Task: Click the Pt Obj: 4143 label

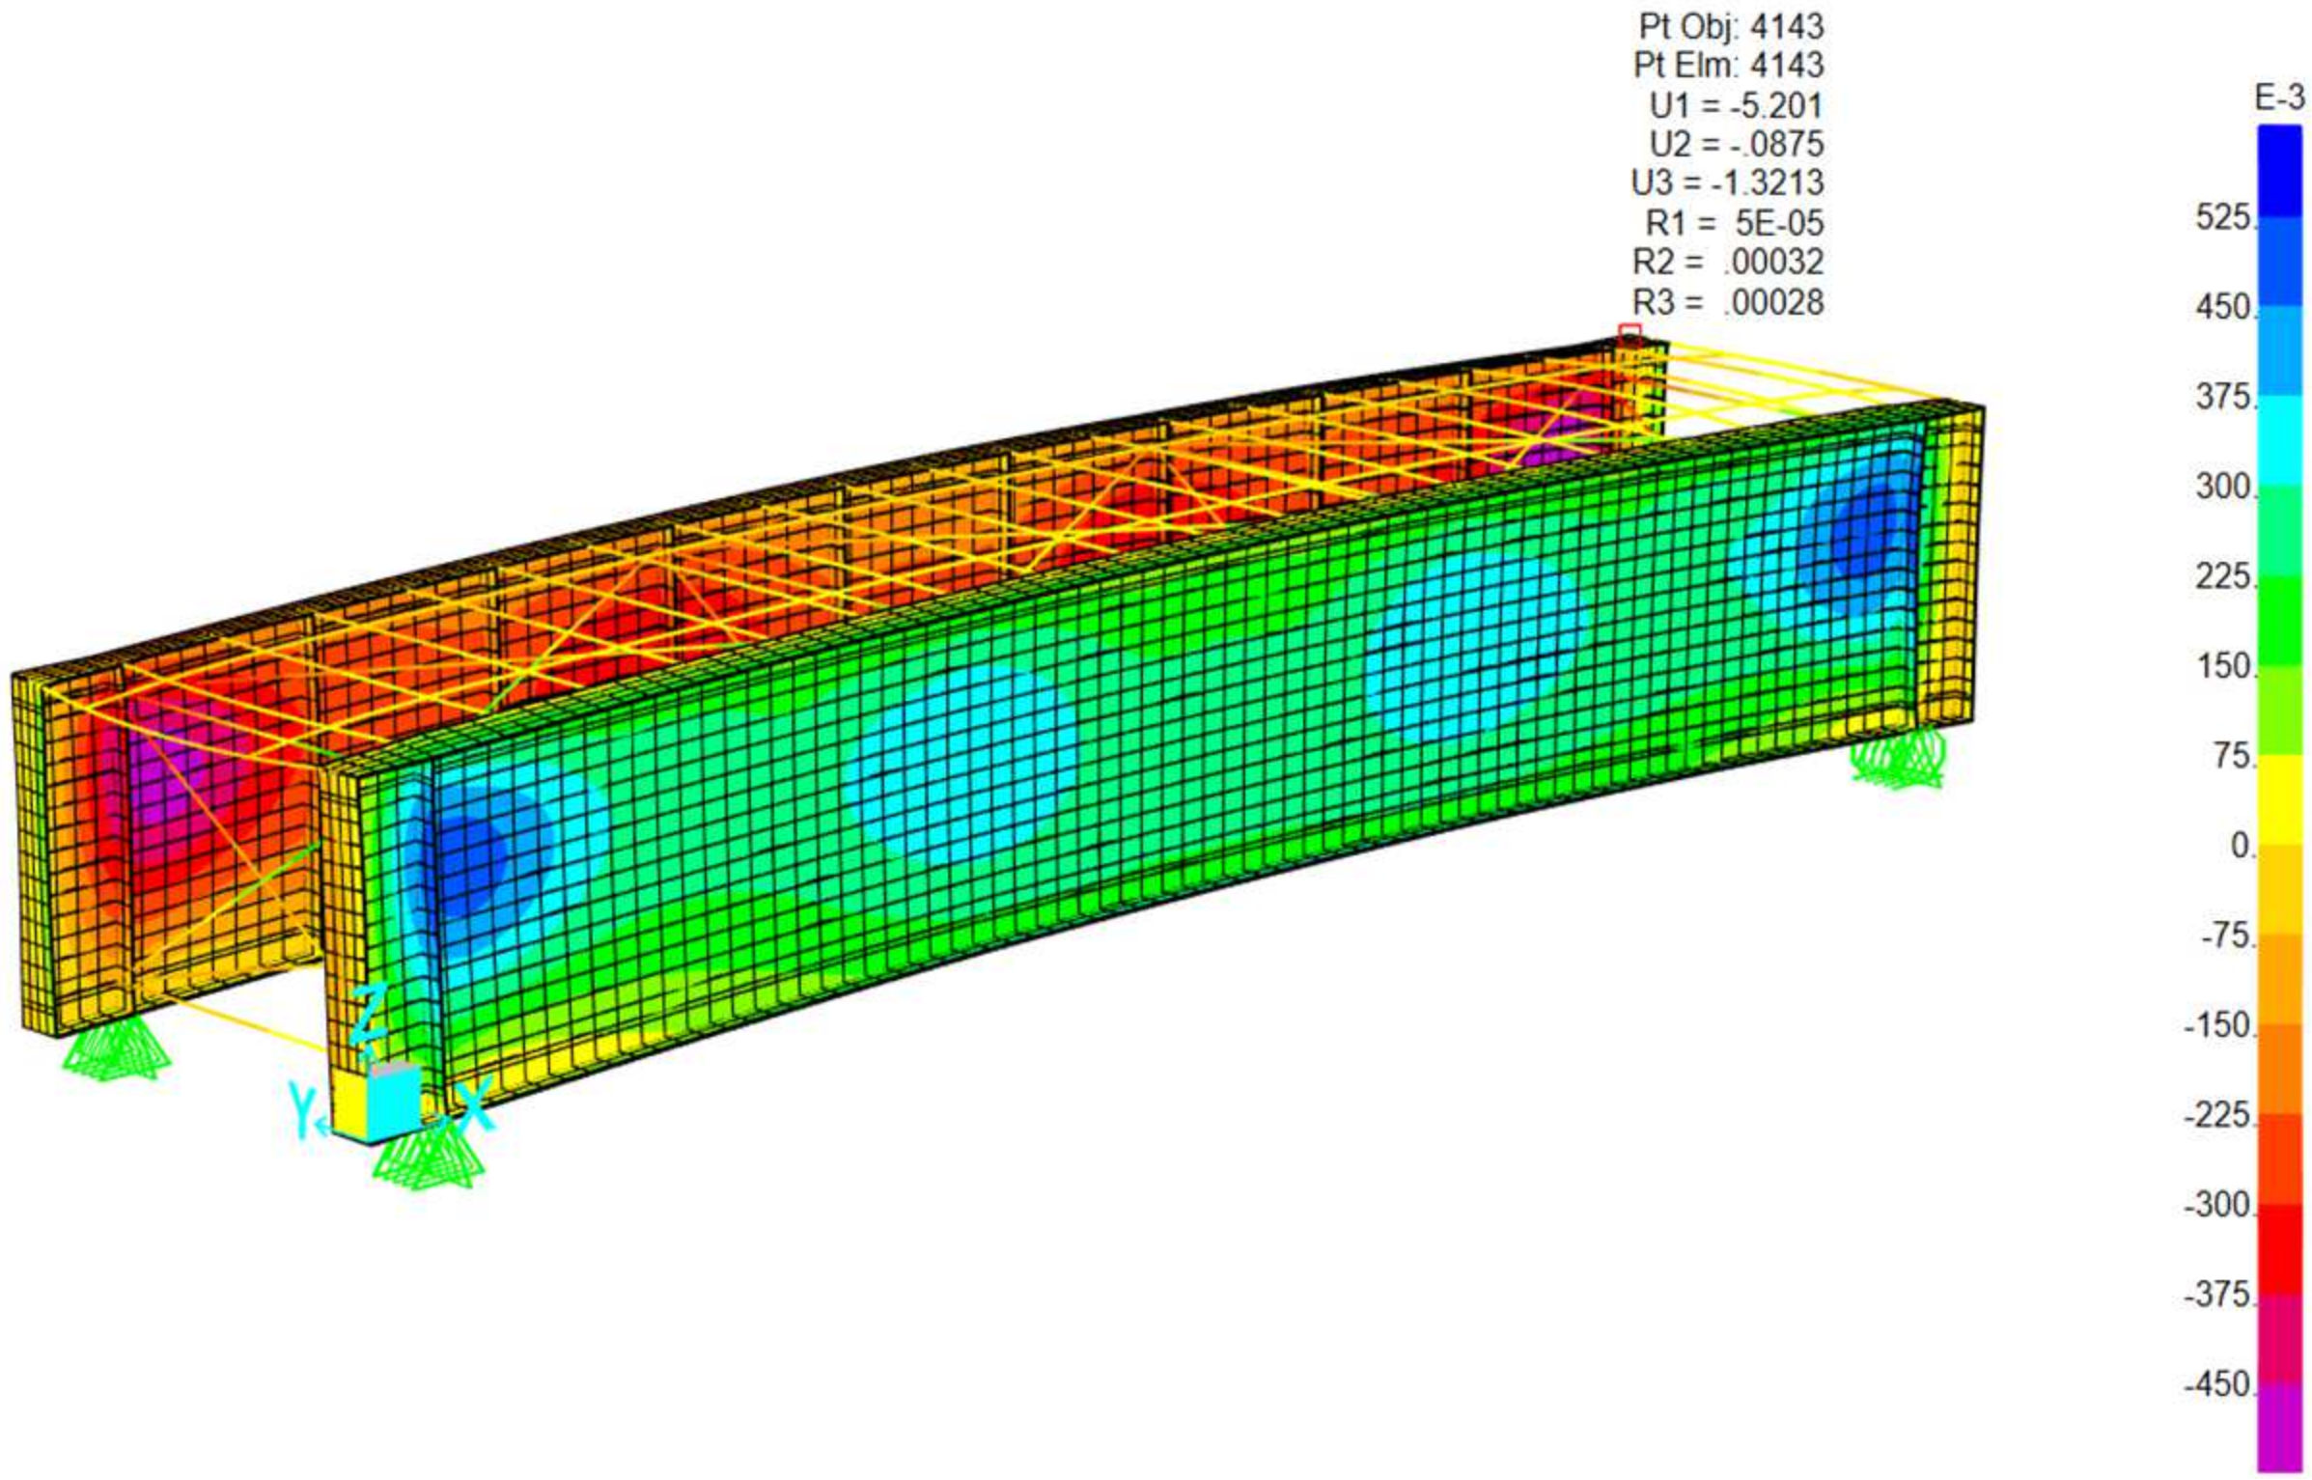Action: [x=1730, y=25]
